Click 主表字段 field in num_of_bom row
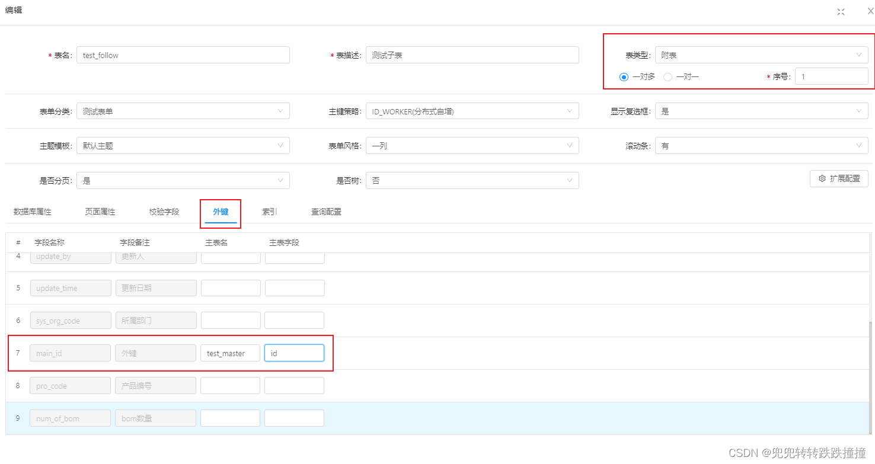Image resolution: width=875 pixels, height=464 pixels. coord(294,418)
